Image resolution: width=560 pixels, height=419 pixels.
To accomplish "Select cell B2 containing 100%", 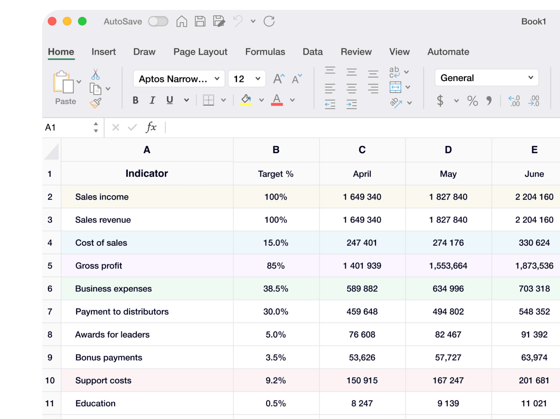I will coord(276,197).
